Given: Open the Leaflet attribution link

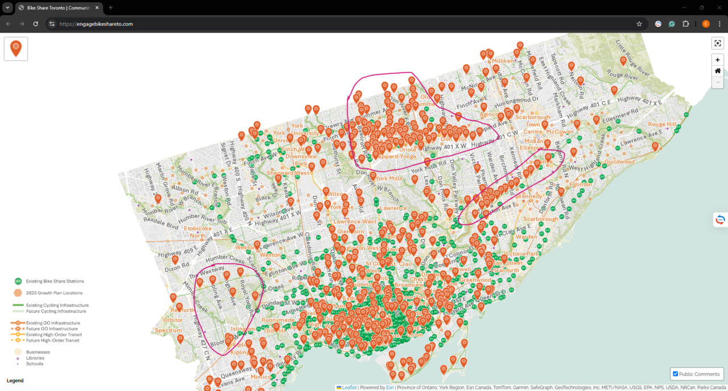Looking at the screenshot, I should click(x=346, y=388).
